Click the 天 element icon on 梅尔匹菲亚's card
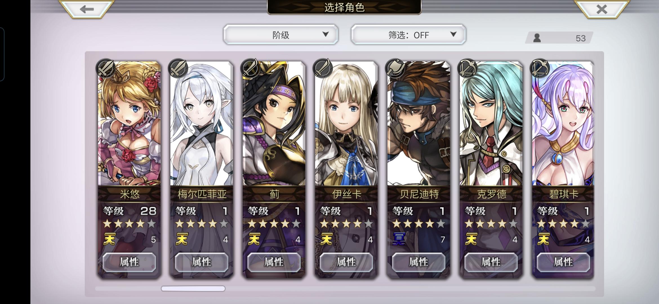Screen dimensions: 659x304 pyautogui.click(x=182, y=239)
